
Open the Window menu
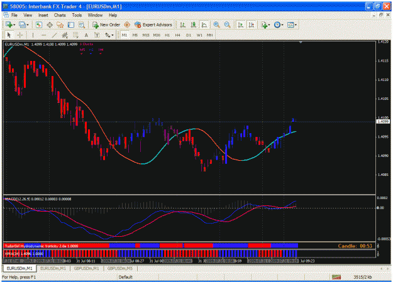95,15
